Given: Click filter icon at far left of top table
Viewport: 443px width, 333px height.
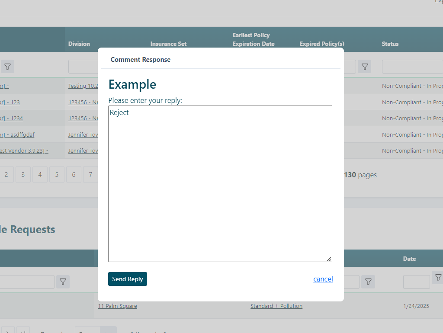Looking at the screenshot, I should (7, 67).
